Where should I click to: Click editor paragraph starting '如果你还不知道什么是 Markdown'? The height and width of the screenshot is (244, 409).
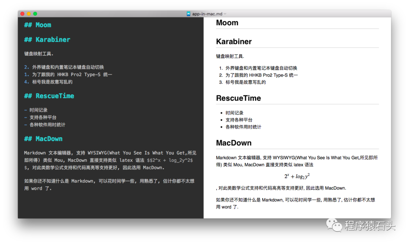[109, 185]
